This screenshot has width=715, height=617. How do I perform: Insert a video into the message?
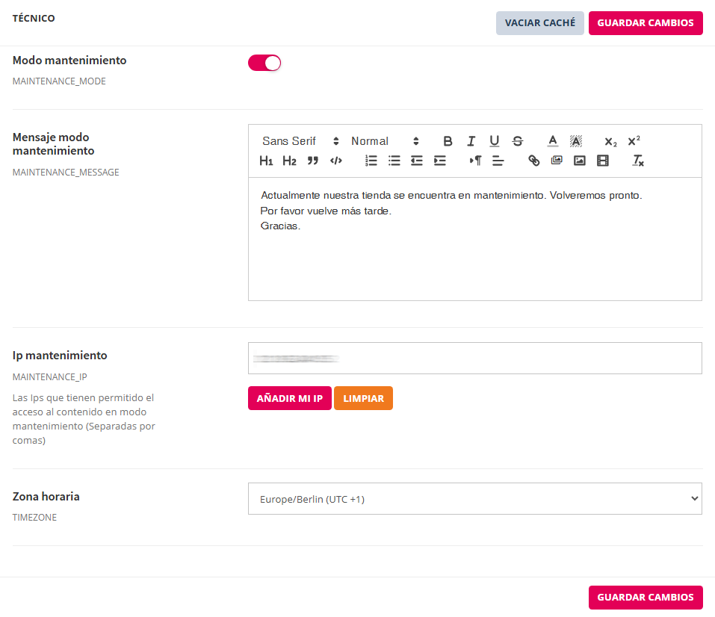[602, 161]
